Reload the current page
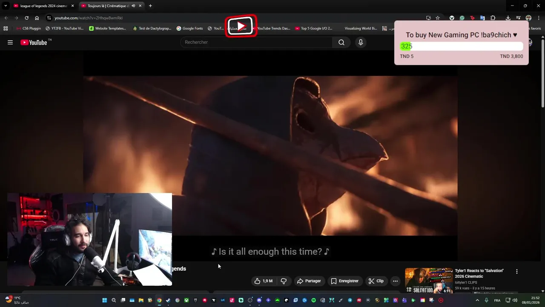The height and width of the screenshot is (307, 545). (26, 18)
